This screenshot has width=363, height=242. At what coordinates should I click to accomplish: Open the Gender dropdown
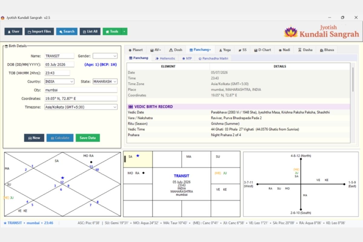click(x=105, y=56)
